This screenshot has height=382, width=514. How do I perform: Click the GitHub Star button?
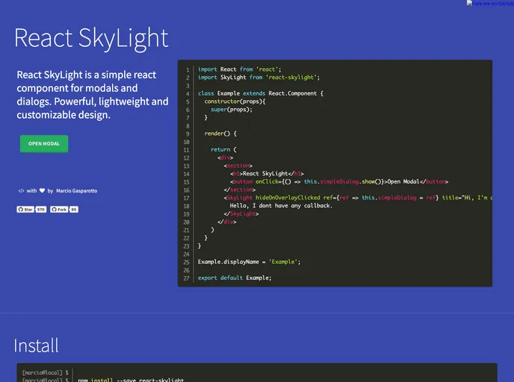pyautogui.click(x=25, y=210)
